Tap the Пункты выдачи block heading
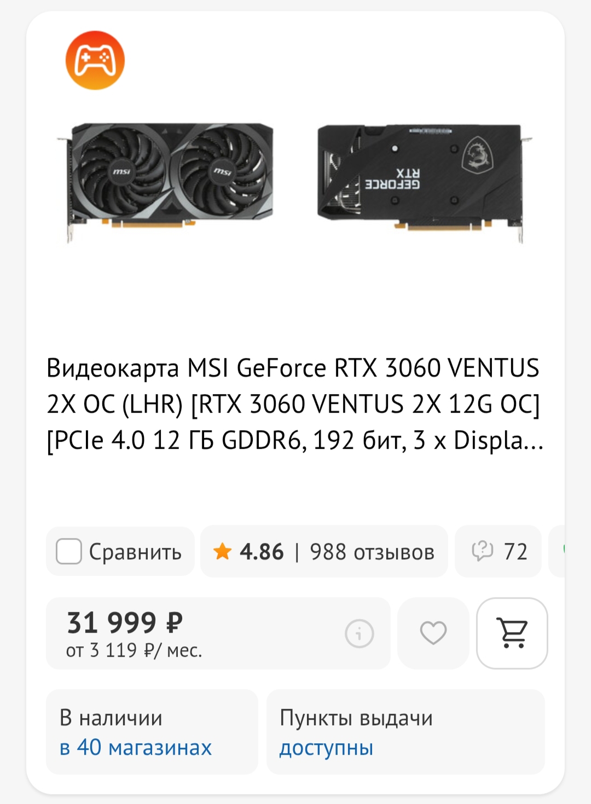The height and width of the screenshot is (804, 591). tap(356, 718)
